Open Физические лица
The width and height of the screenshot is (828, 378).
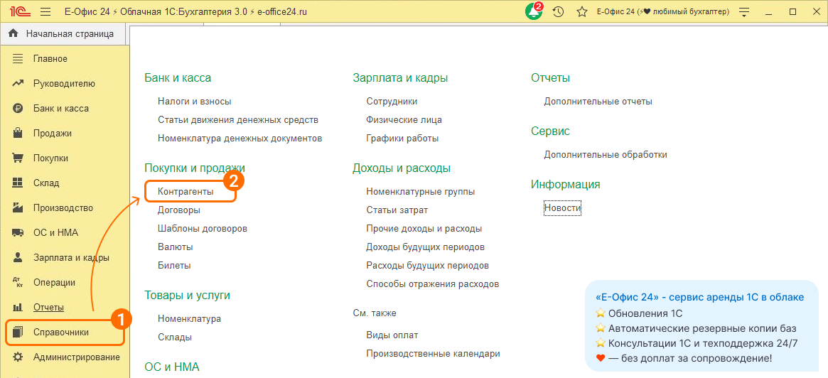[404, 120]
